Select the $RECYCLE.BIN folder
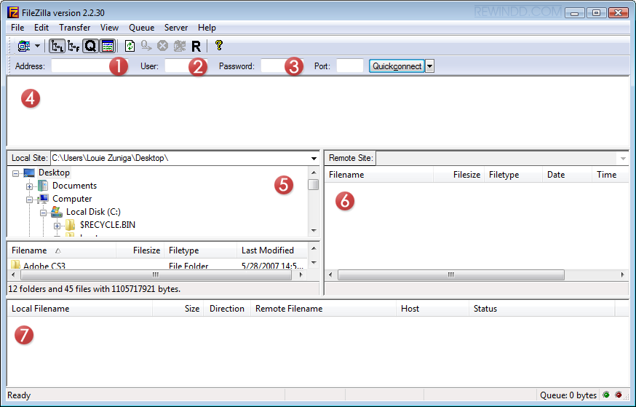The height and width of the screenshot is (407, 636). (x=108, y=225)
